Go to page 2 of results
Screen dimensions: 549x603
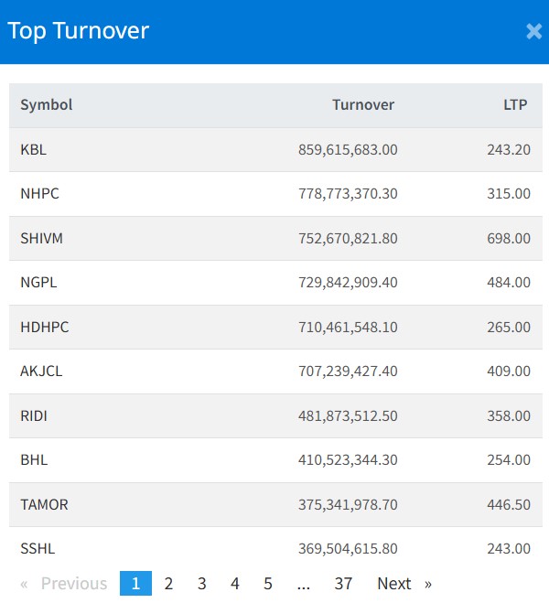pyautogui.click(x=168, y=583)
